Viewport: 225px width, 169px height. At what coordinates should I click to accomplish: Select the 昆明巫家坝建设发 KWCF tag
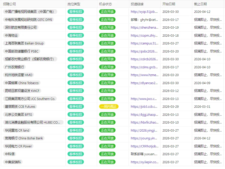click(x=22, y=91)
